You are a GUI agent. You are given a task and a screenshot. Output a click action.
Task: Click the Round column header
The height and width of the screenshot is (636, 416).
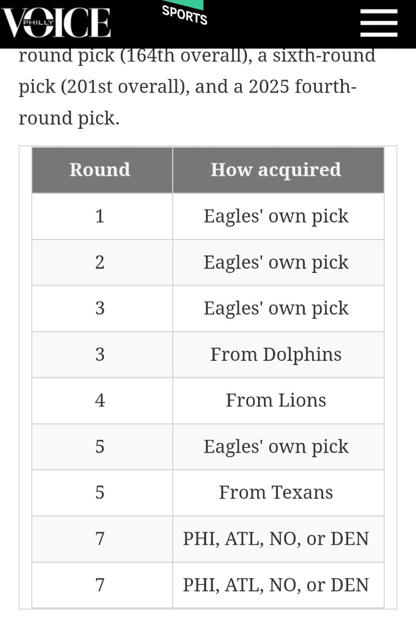point(100,170)
